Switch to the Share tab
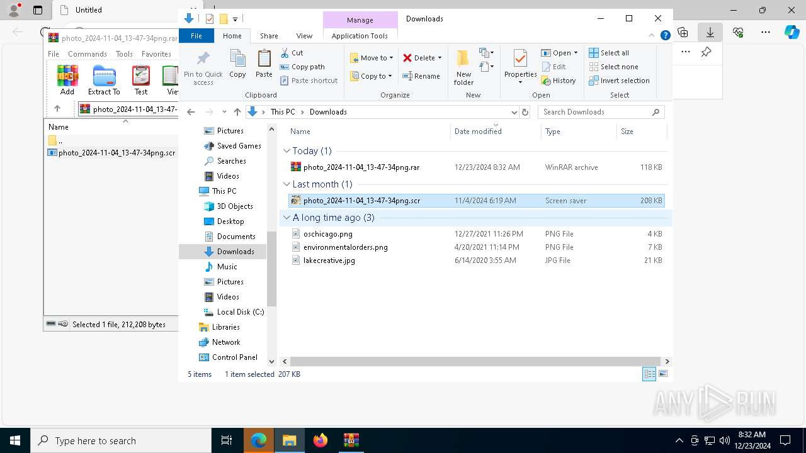 [x=269, y=36]
